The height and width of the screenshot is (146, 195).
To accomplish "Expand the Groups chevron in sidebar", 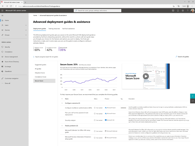I will (x=26, y=35).
